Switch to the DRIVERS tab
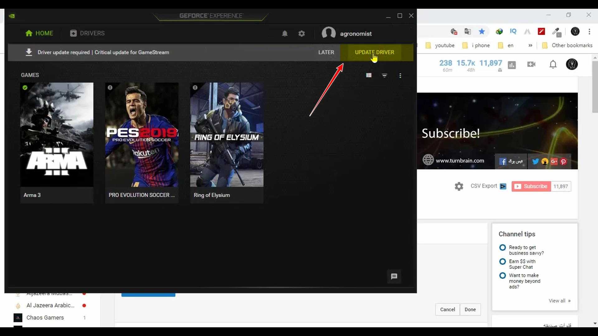Screen dimensions: 598x336 (x=87, y=33)
